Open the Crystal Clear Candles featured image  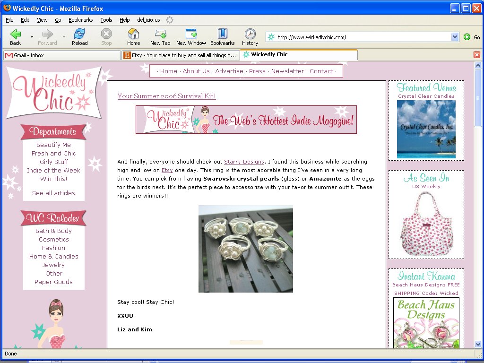point(426,129)
